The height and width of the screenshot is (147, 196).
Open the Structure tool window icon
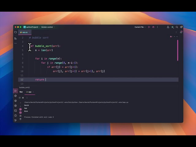pyautogui.click(x=16, y=39)
